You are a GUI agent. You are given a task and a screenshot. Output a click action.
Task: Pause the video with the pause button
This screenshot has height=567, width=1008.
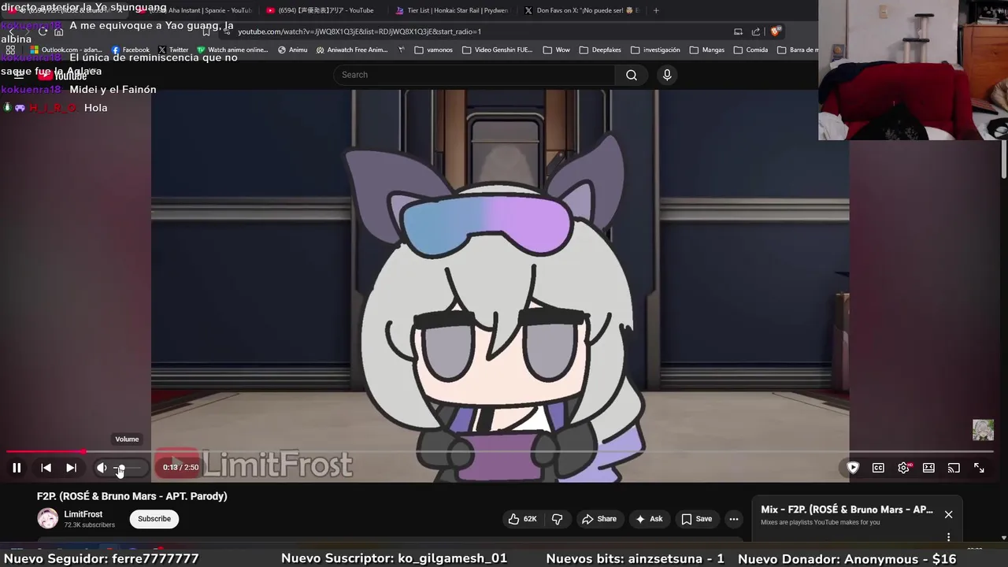pyautogui.click(x=17, y=468)
